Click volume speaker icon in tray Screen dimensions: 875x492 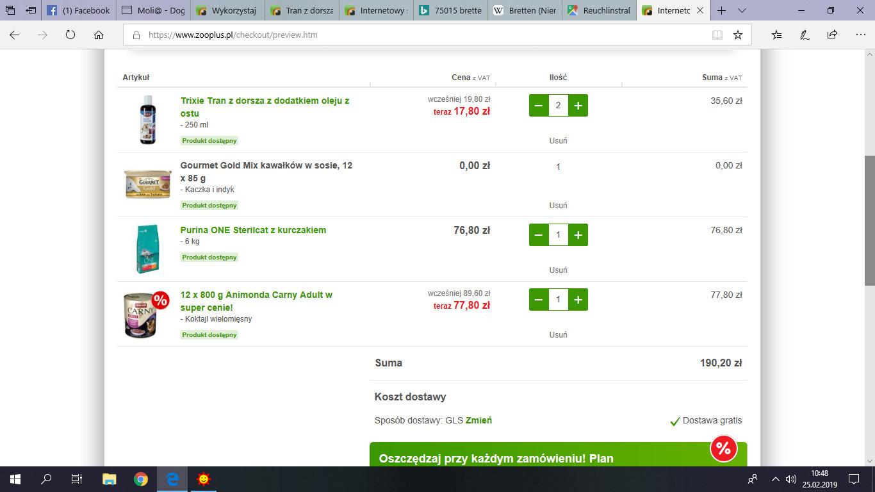(x=792, y=479)
